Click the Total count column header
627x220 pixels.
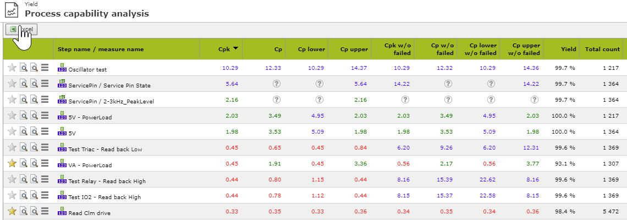coord(602,49)
